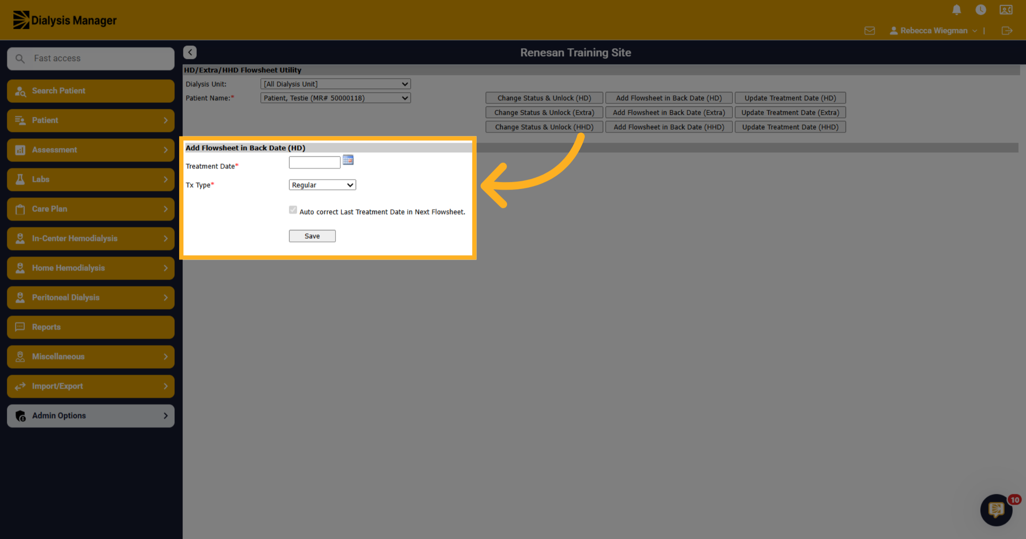Image resolution: width=1026 pixels, height=539 pixels.
Task: Select Miscellaneous in the sidebar
Action: pos(91,356)
